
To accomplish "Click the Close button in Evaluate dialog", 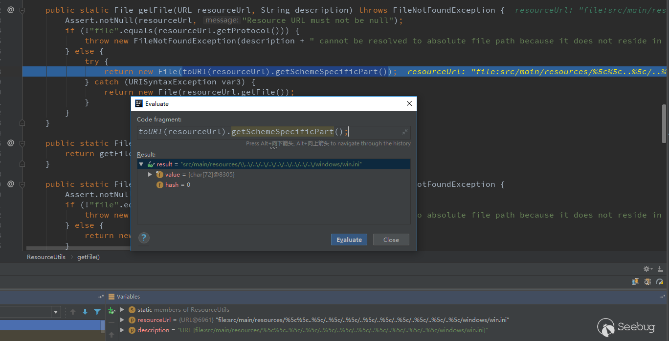I will (391, 240).
